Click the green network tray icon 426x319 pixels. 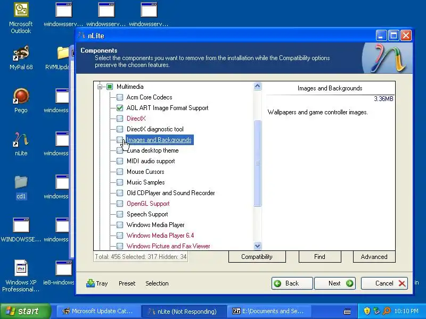(377, 311)
